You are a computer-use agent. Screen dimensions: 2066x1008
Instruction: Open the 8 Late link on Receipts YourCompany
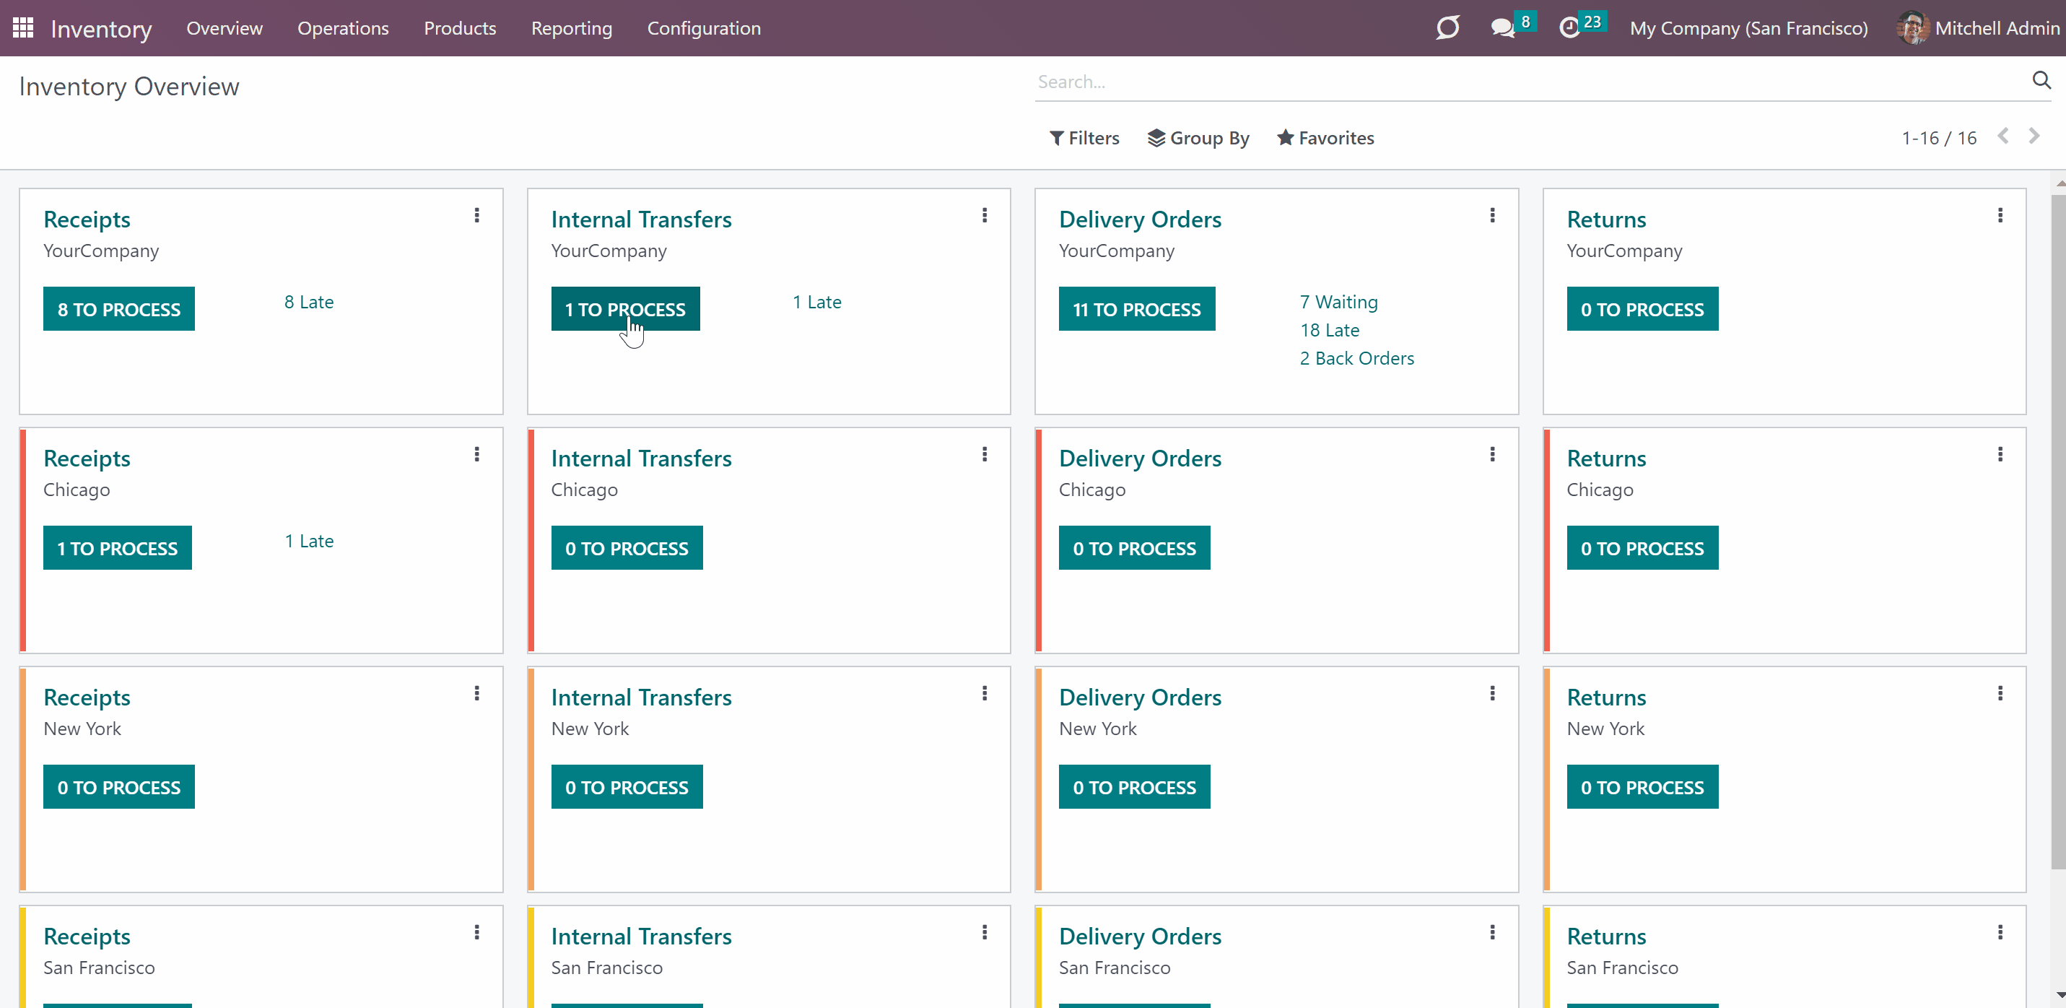pos(309,302)
